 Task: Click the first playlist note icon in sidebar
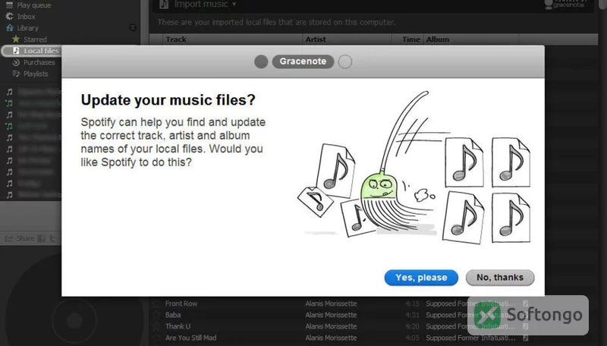coord(10,92)
